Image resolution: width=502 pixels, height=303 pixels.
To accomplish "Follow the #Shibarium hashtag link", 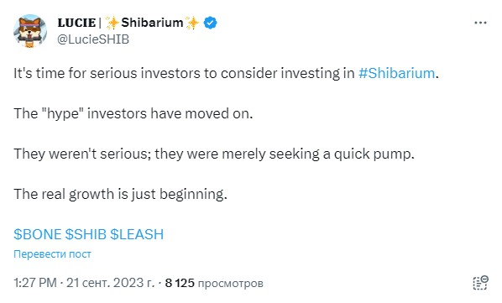I will (397, 73).
